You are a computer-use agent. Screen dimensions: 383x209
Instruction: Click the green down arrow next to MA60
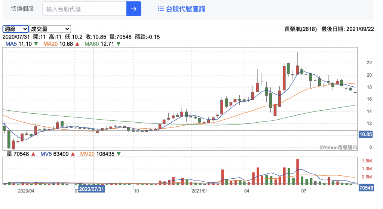coord(119,44)
